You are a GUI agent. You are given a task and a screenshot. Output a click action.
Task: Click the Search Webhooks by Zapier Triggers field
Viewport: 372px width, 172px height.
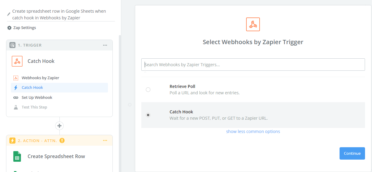[x=253, y=64]
